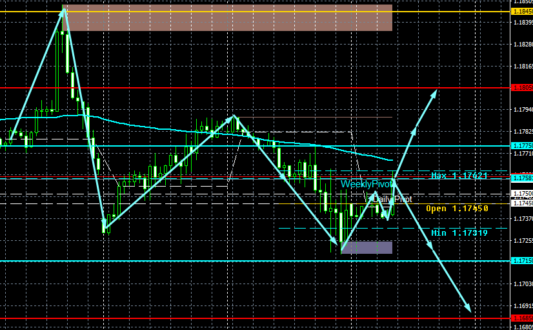Image resolution: width=533 pixels, height=330 pixels.
Task: Click the 1.17940 price scale value
Action: point(523,110)
